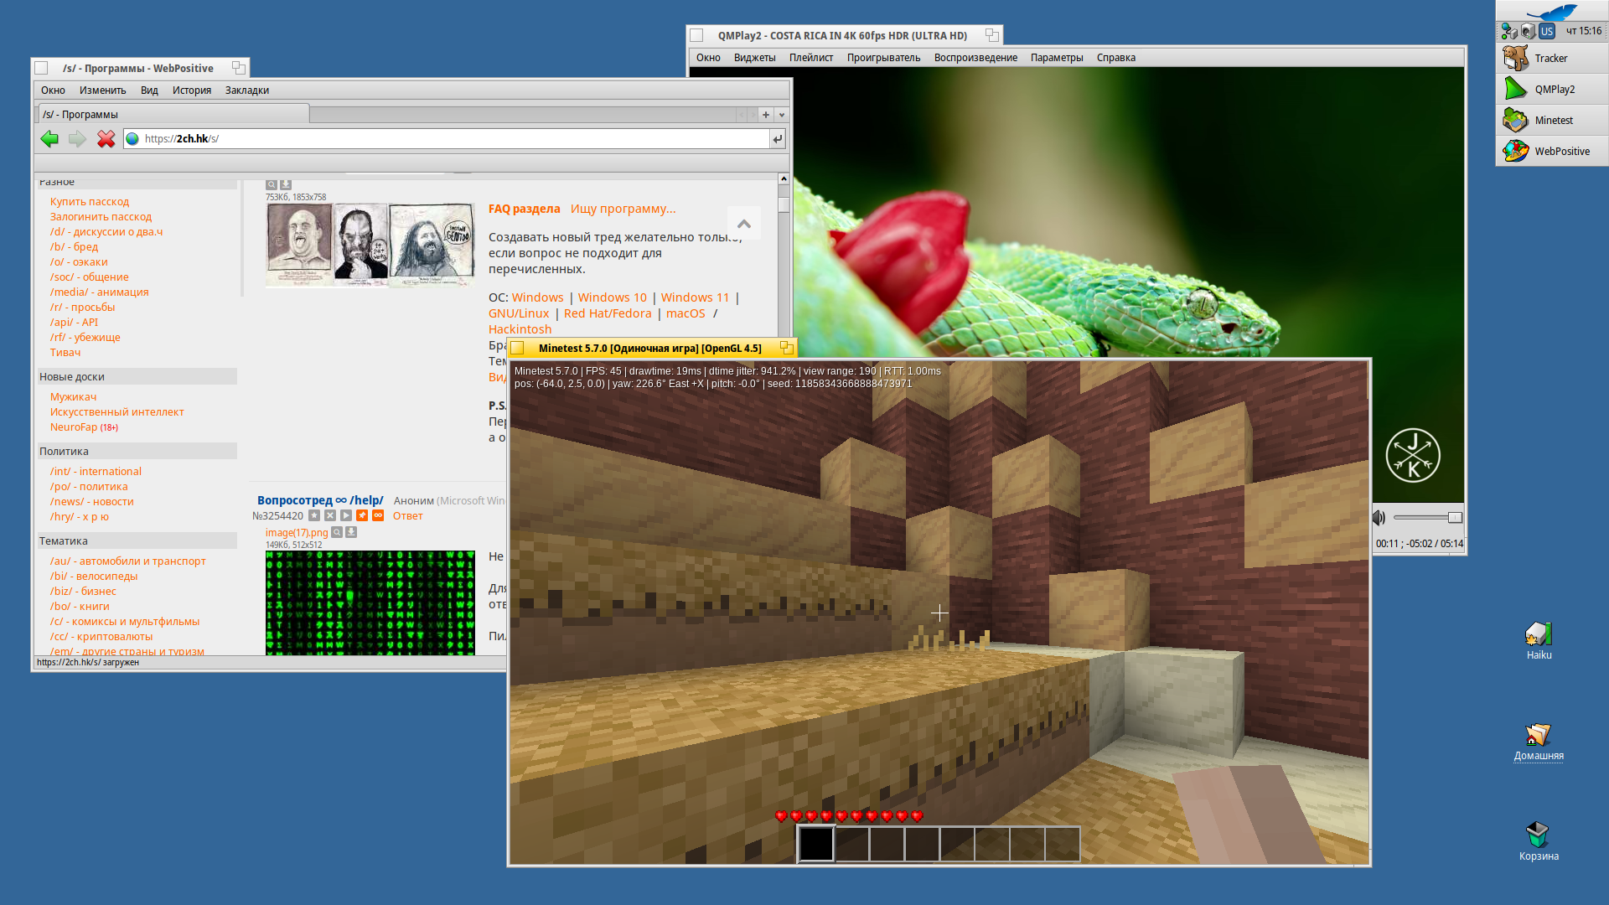Open 'FAQ раздела' link
Viewport: 1609px width, 905px height.
click(524, 209)
